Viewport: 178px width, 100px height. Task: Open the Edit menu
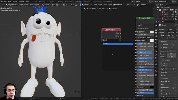pyautogui.click(x=9, y=2)
